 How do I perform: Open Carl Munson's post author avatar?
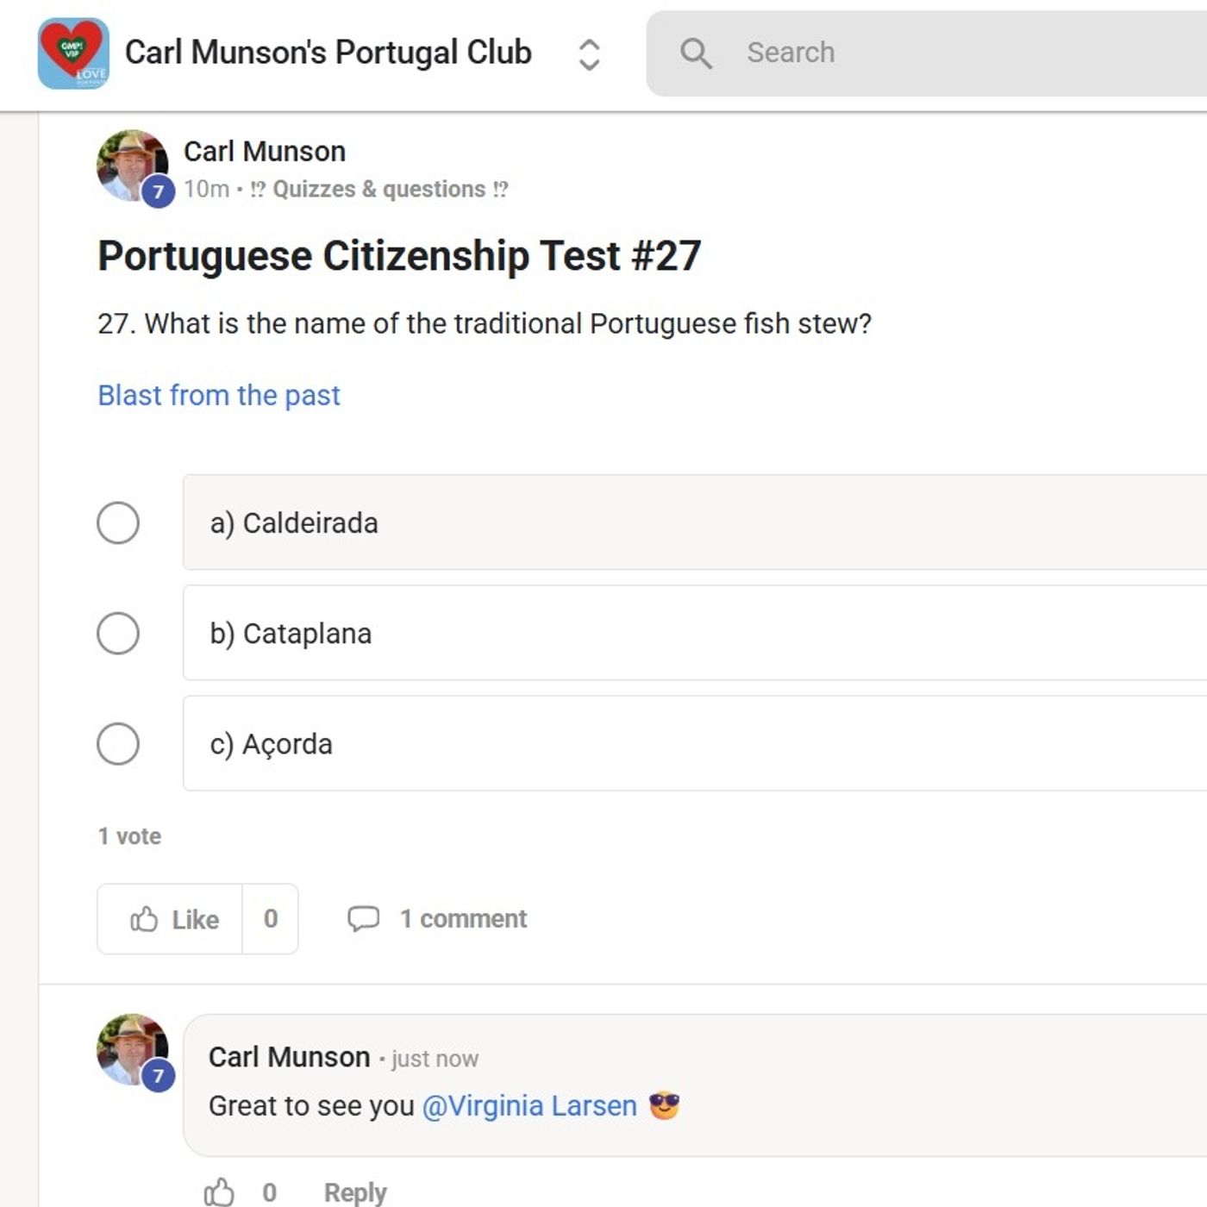coord(131,164)
